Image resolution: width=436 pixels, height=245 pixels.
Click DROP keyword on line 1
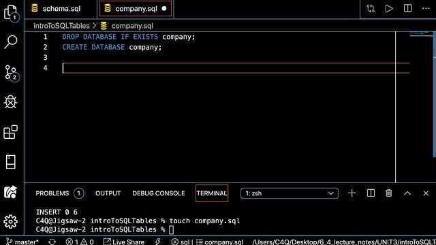(70, 37)
